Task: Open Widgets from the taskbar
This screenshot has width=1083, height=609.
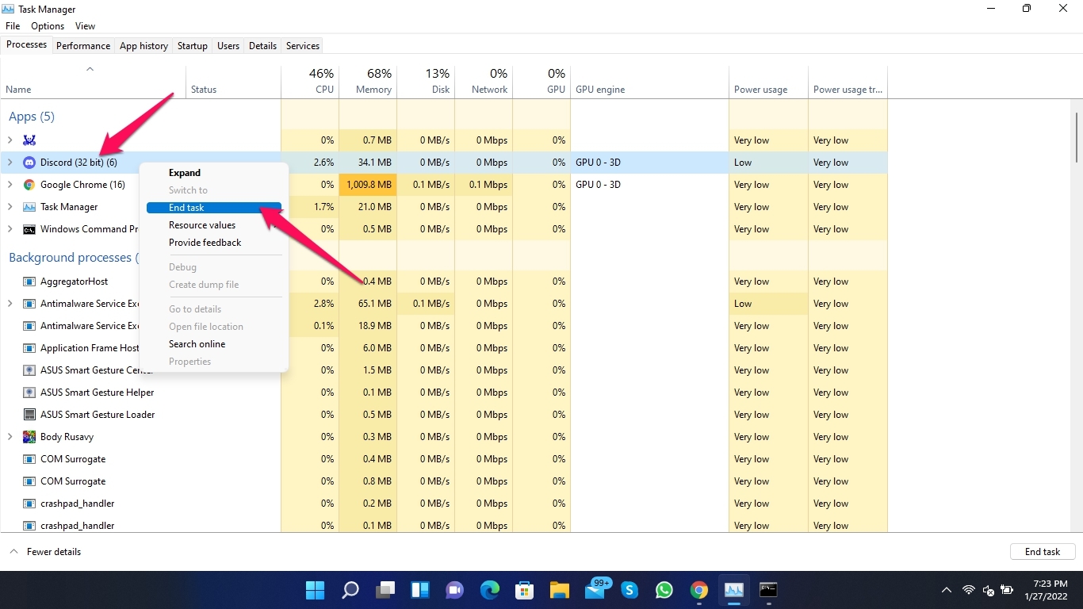Action: [420, 590]
